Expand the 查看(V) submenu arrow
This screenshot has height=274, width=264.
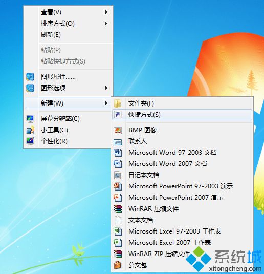click(106, 12)
